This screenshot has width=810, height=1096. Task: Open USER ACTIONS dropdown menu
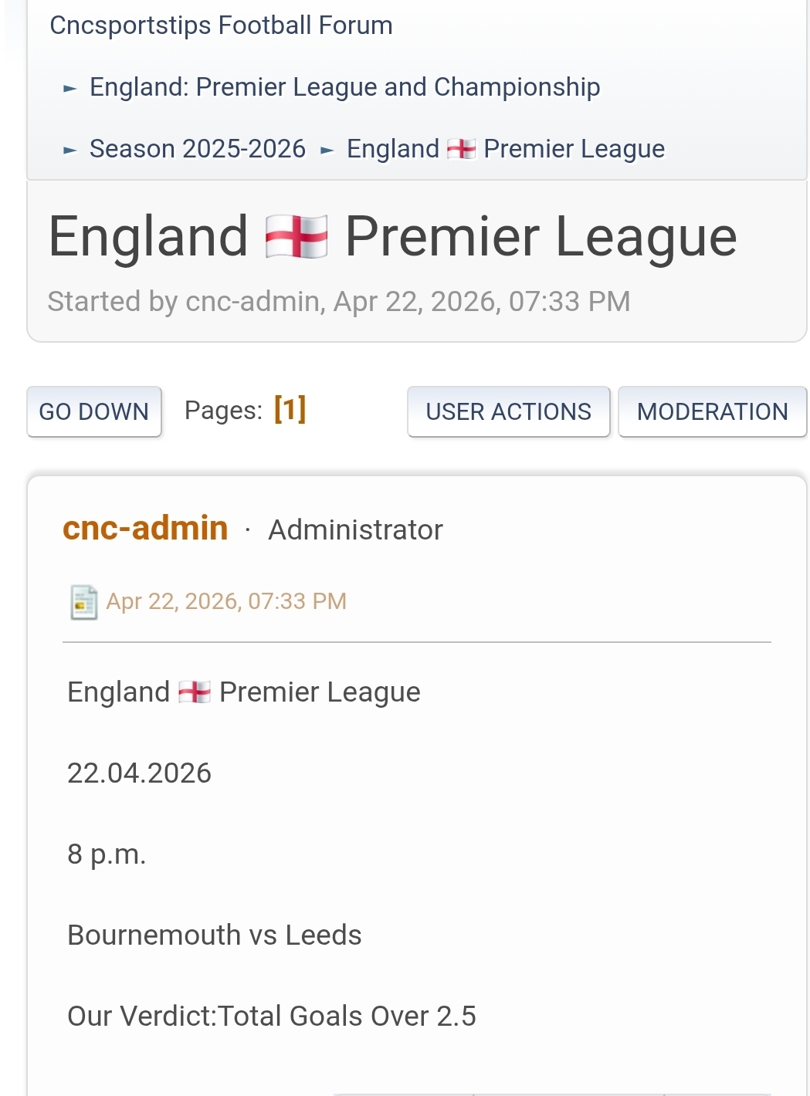pyautogui.click(x=508, y=411)
